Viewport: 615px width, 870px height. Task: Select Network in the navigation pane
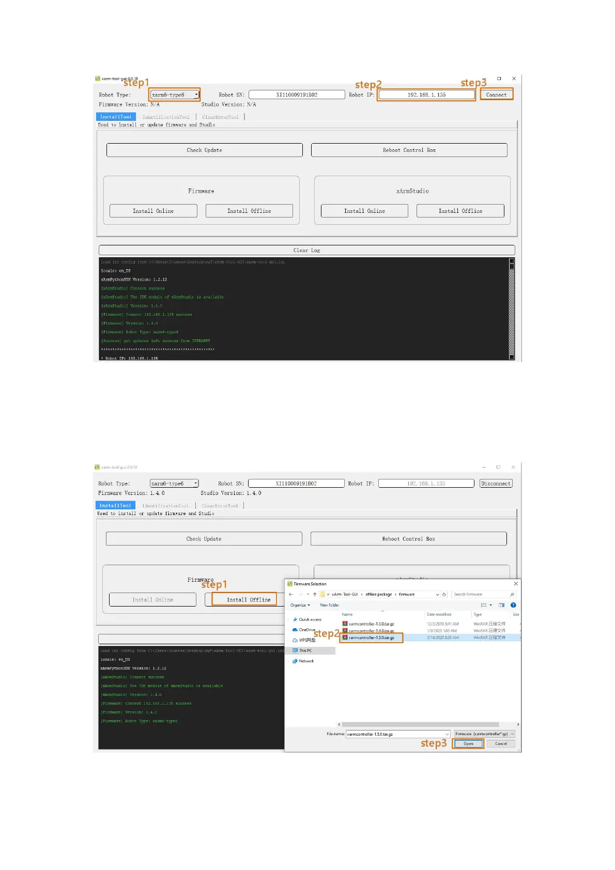pos(306,661)
